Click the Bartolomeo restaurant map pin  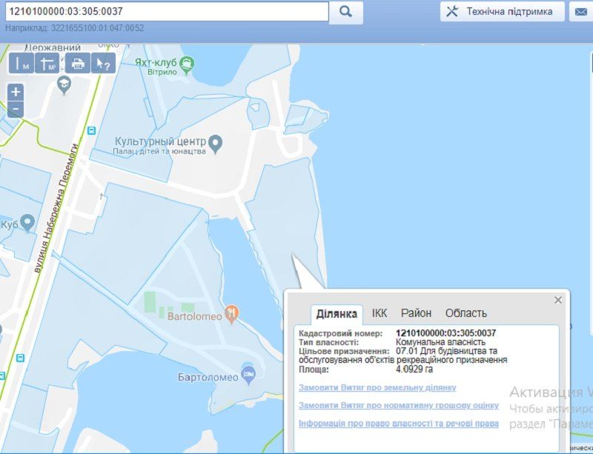point(233,314)
